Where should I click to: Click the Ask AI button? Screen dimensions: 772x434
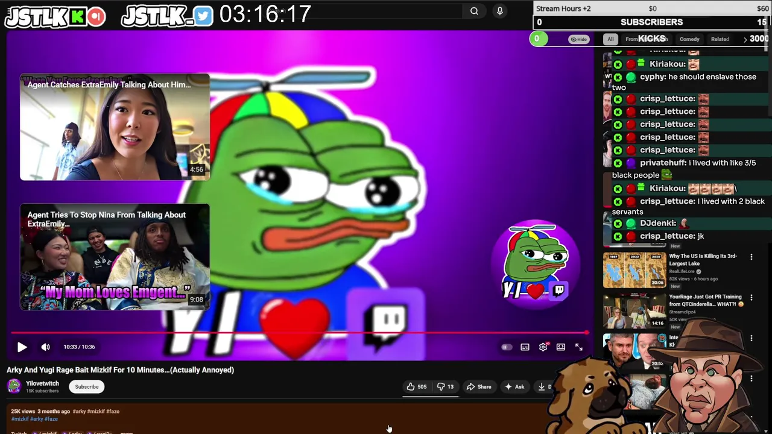(514, 387)
